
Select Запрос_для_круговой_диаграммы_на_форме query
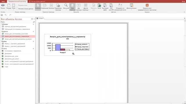pyautogui.click(x=18, y=39)
